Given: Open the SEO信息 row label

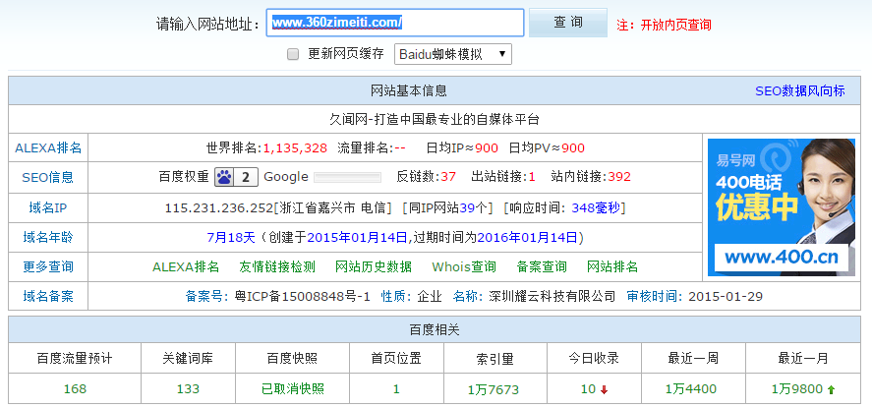Looking at the screenshot, I should coord(48,177).
